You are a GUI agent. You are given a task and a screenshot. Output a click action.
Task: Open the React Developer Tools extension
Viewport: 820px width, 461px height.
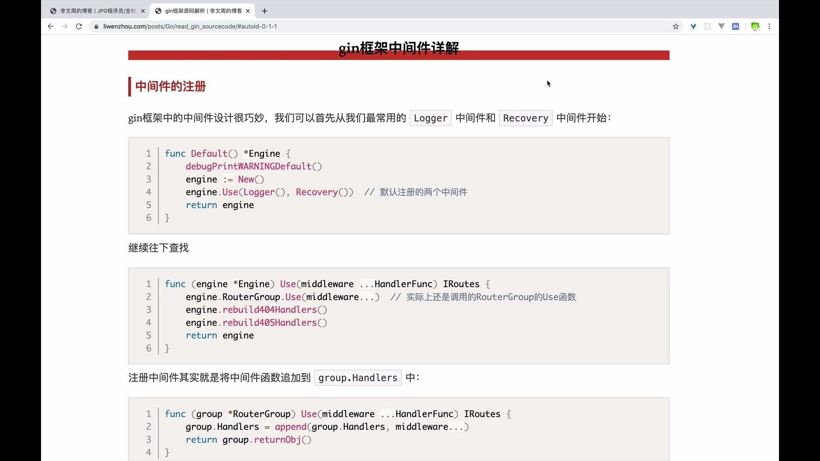click(x=708, y=26)
